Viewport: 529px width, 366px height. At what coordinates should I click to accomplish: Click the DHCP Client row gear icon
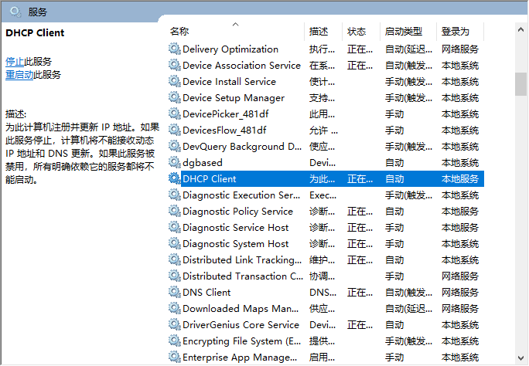point(174,179)
